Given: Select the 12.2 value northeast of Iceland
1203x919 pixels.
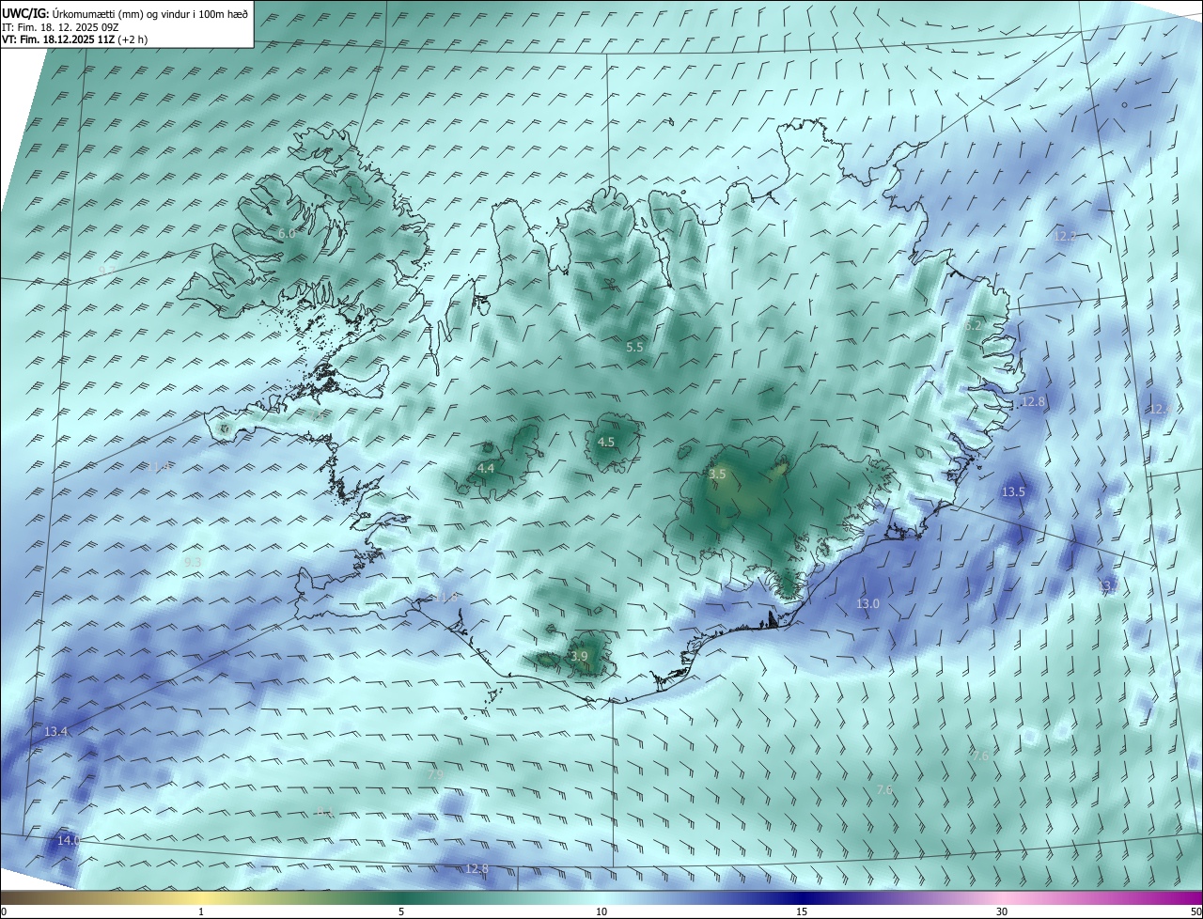Looking at the screenshot, I should [1065, 236].
